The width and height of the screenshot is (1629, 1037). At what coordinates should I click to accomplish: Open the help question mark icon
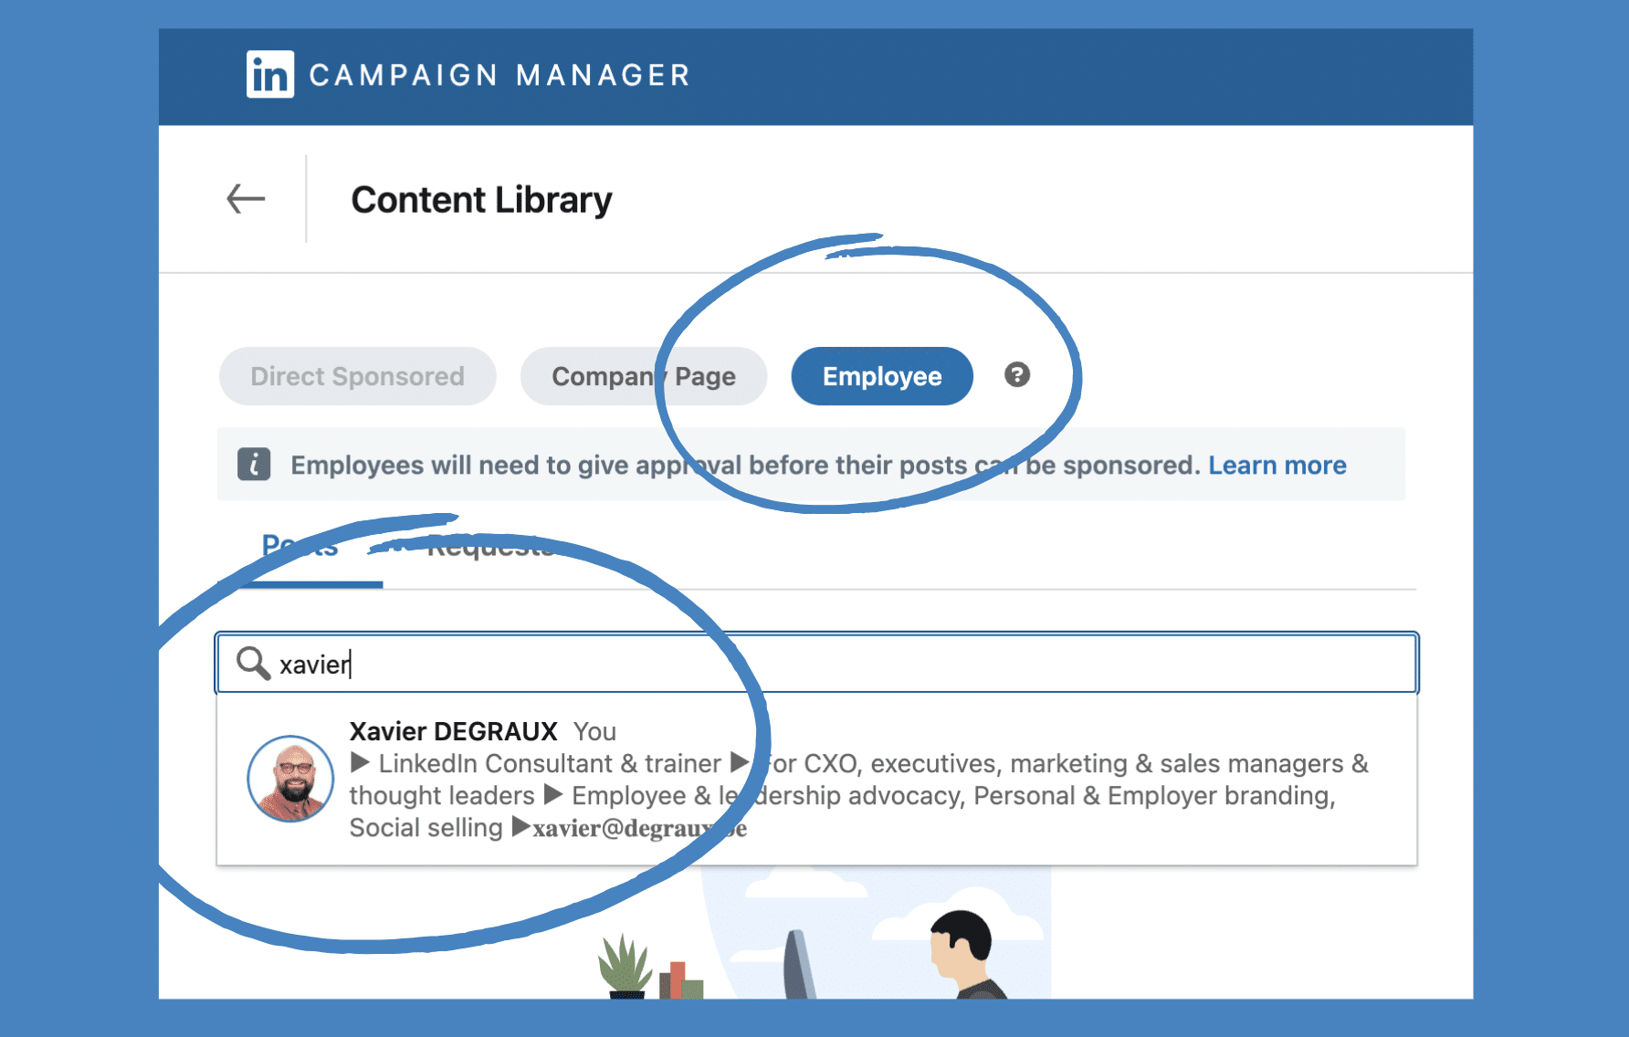(x=1016, y=374)
